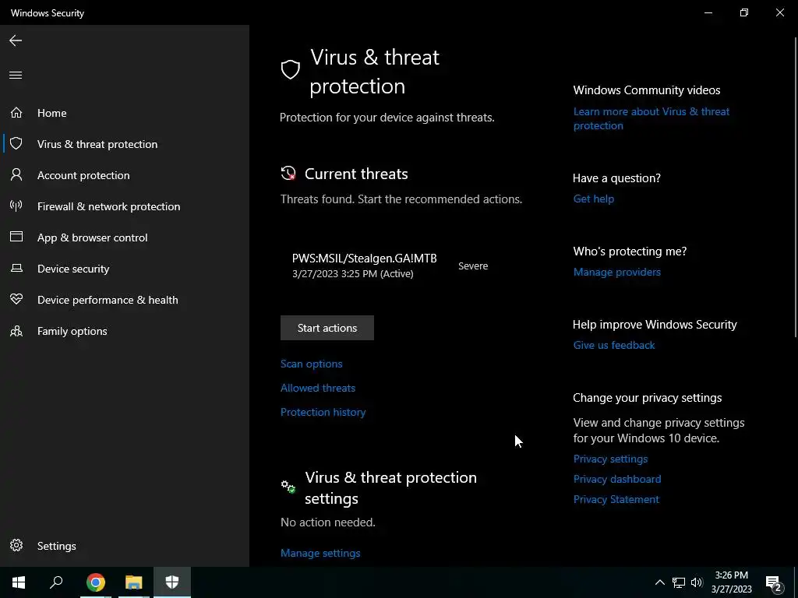
Task: Click the volume speaker tray icon
Action: coord(697,582)
